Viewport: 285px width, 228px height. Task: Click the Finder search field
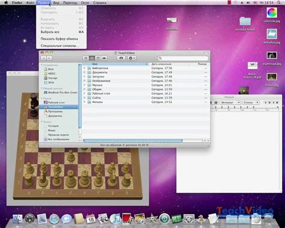click(x=183, y=58)
